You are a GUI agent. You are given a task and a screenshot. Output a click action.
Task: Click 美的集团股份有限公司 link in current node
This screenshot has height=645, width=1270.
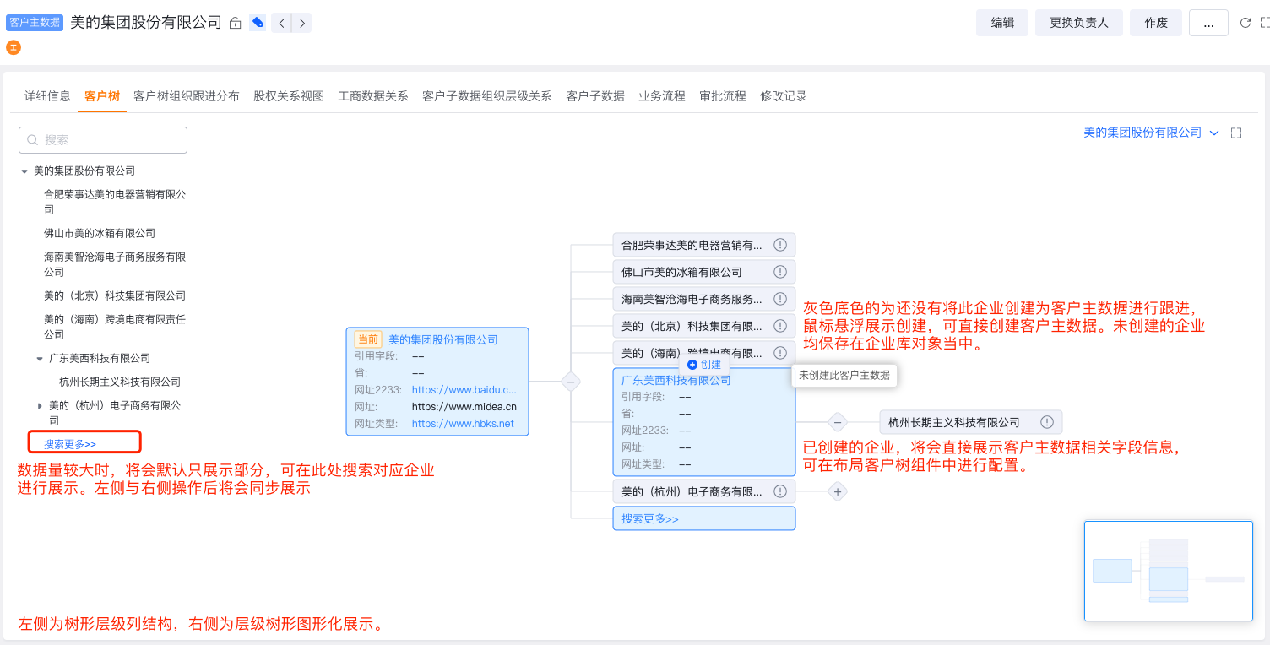443,339
